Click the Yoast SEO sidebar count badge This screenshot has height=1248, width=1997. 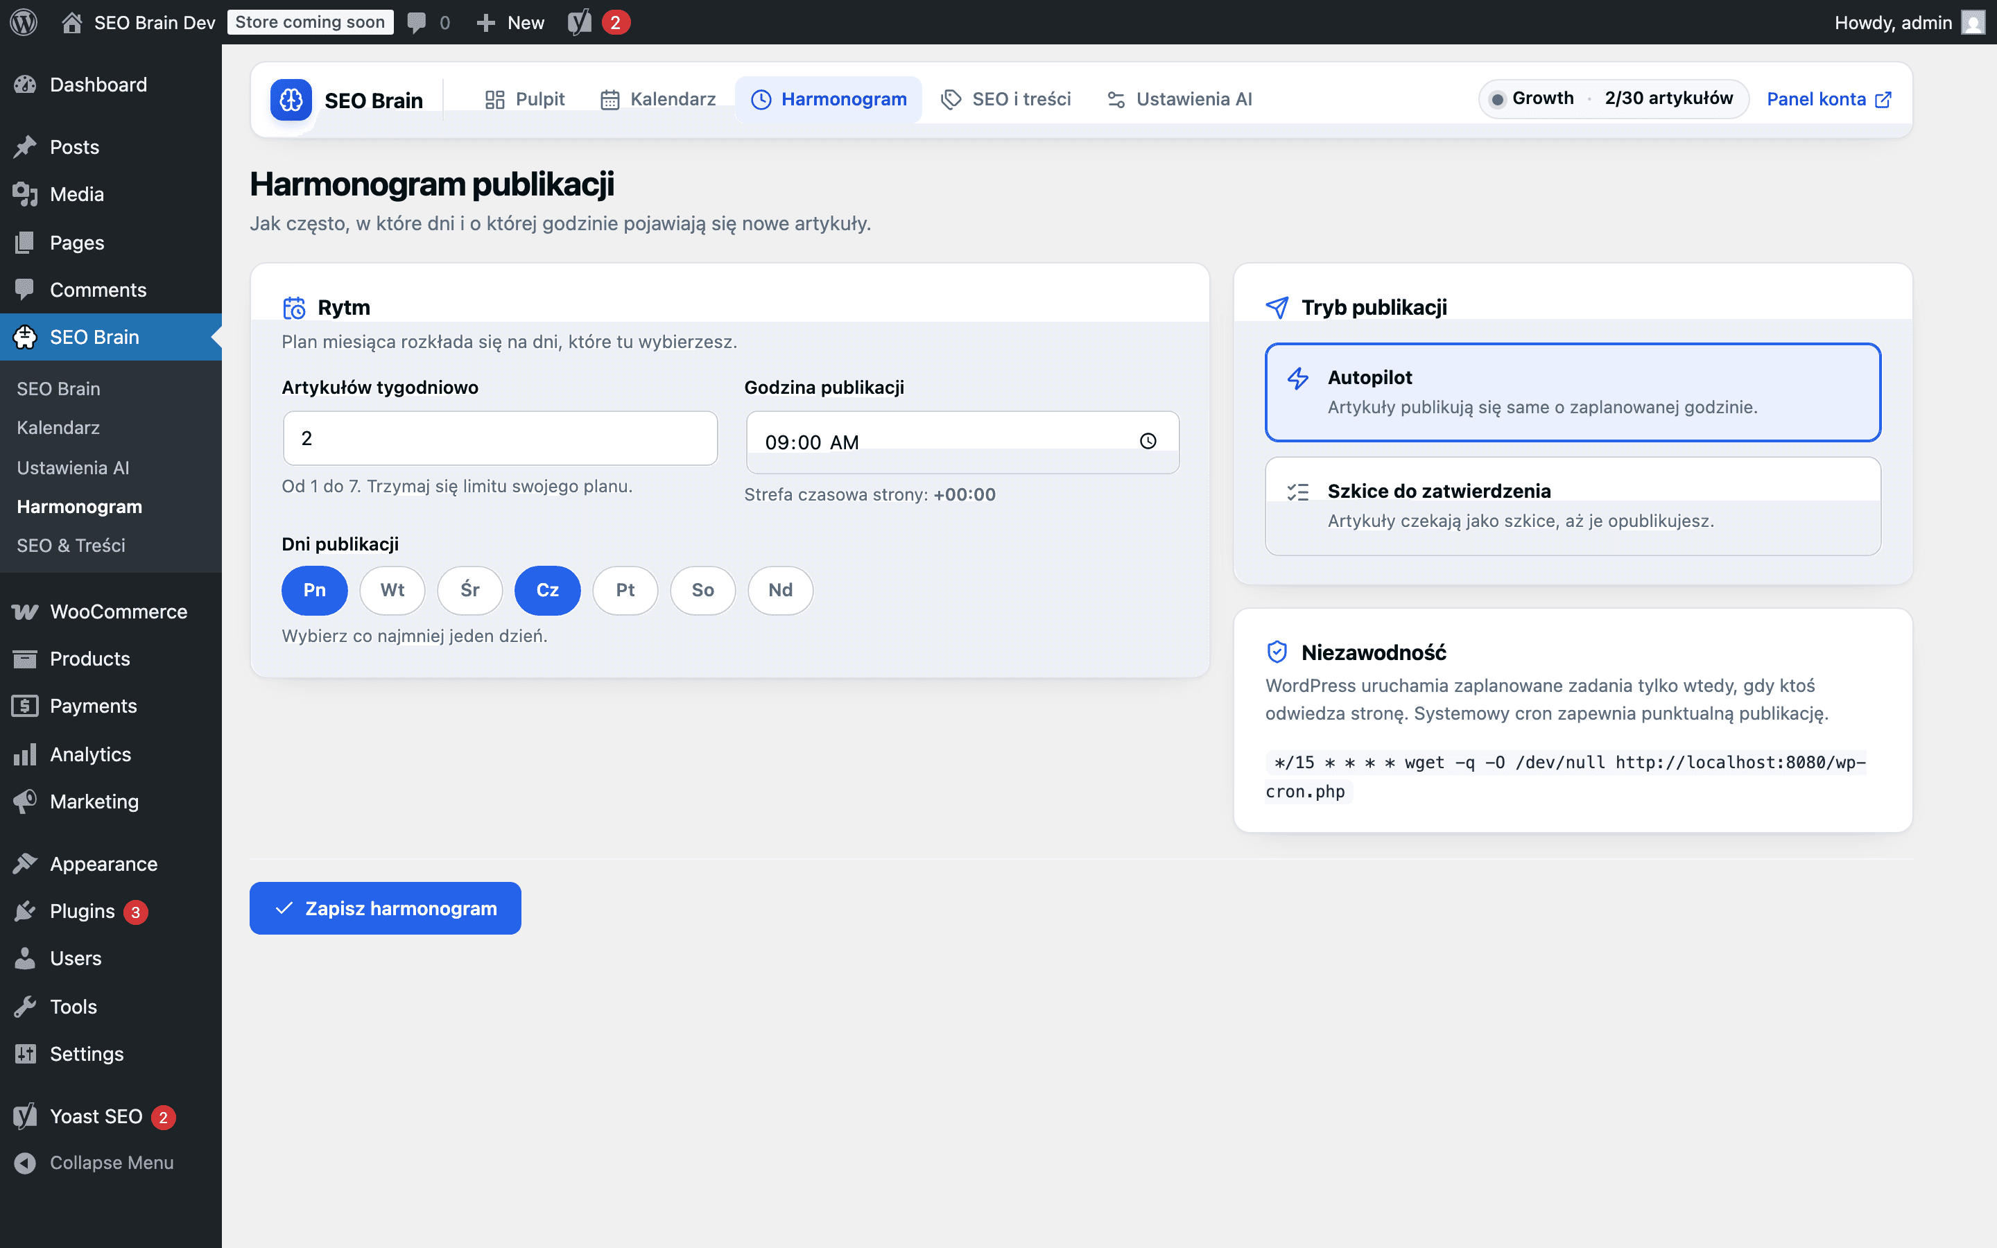[164, 1117]
